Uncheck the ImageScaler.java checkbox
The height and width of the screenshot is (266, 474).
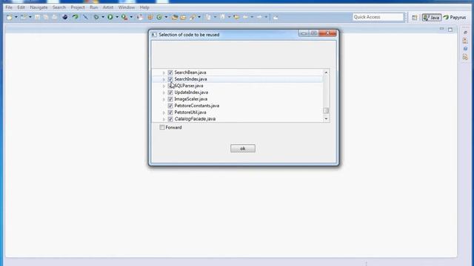coord(170,99)
